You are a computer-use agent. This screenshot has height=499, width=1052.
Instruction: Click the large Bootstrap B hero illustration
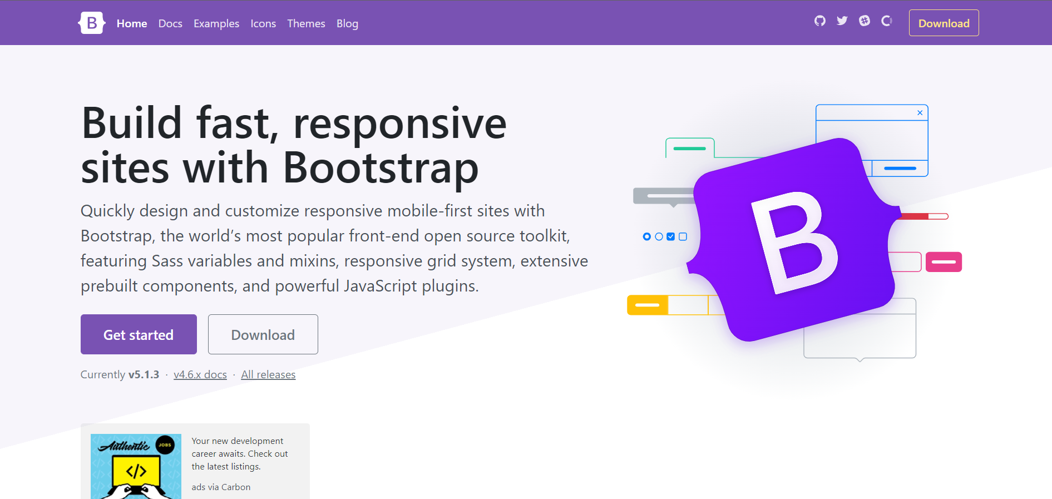793,240
